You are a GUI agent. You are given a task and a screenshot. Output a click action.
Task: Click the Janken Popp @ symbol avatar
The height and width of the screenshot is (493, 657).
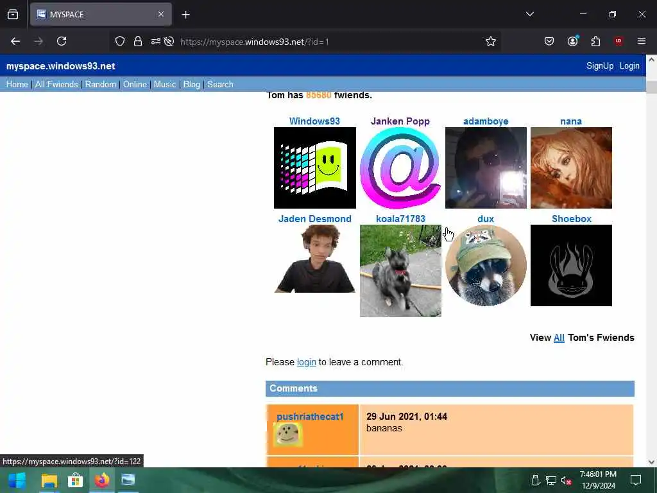(x=400, y=168)
